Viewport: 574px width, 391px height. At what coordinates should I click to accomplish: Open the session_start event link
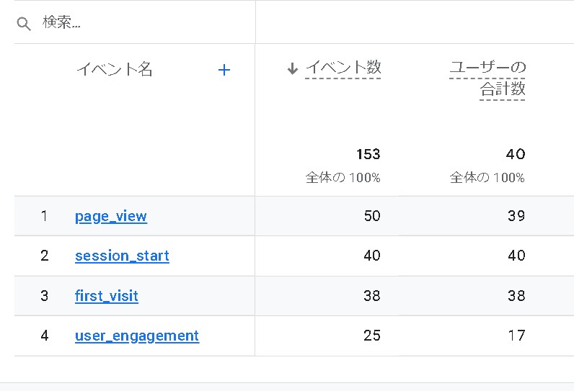(x=122, y=256)
